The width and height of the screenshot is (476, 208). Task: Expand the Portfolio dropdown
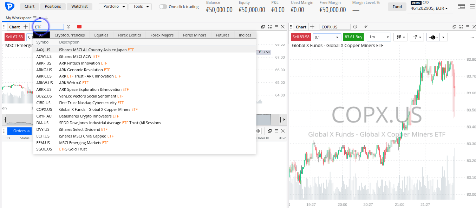pyautogui.click(x=113, y=6)
